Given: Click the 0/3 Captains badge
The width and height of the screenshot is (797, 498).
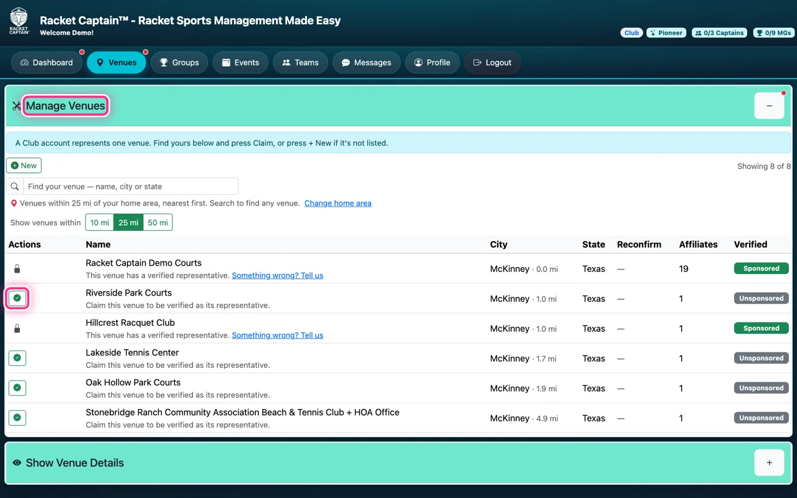Looking at the screenshot, I should click(720, 33).
